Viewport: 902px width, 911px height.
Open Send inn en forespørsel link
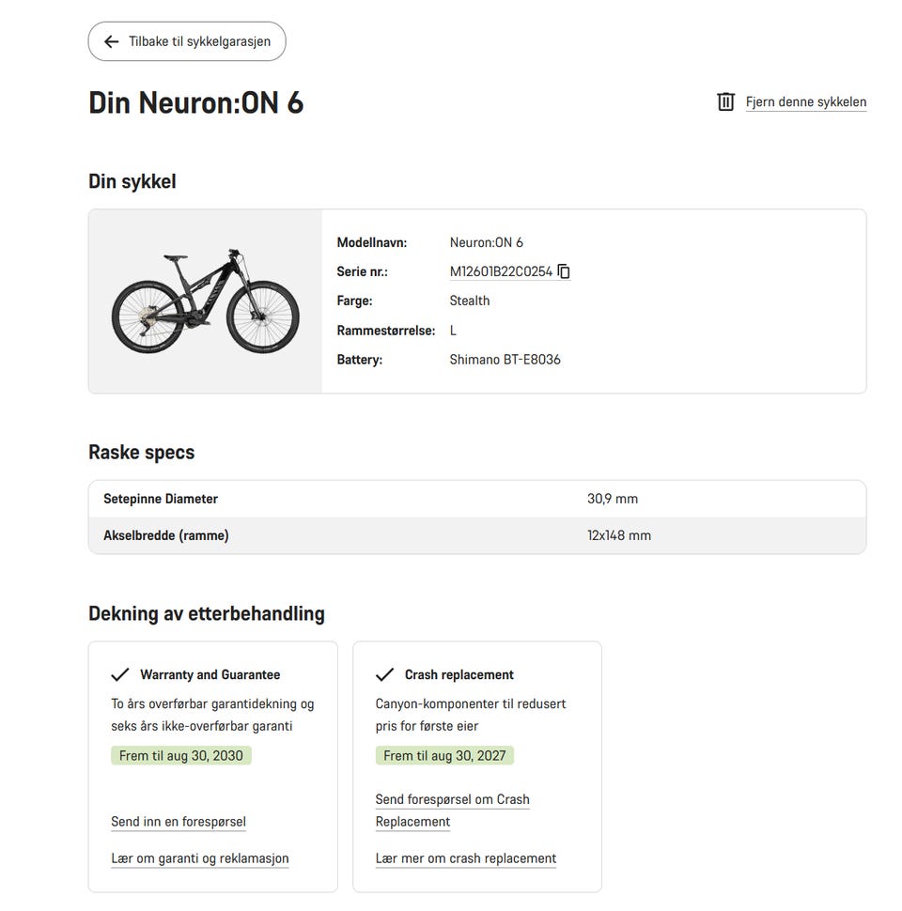pyautogui.click(x=179, y=822)
